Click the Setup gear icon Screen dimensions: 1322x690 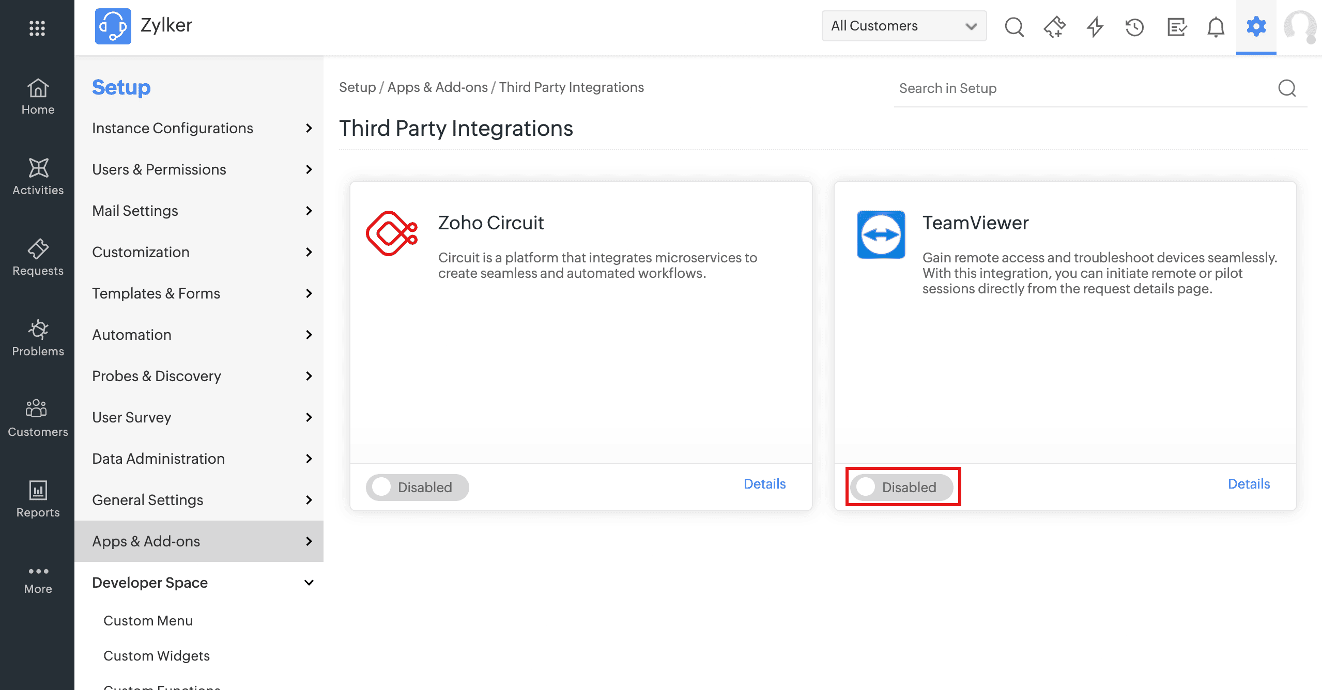point(1256,26)
